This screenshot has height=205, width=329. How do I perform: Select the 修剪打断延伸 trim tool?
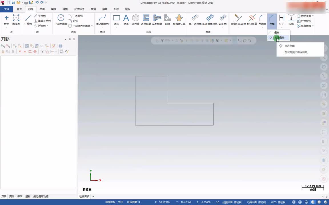click(238, 20)
